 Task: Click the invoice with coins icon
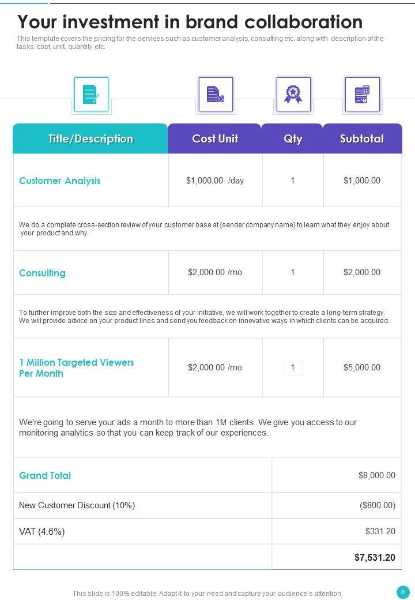coord(216,94)
